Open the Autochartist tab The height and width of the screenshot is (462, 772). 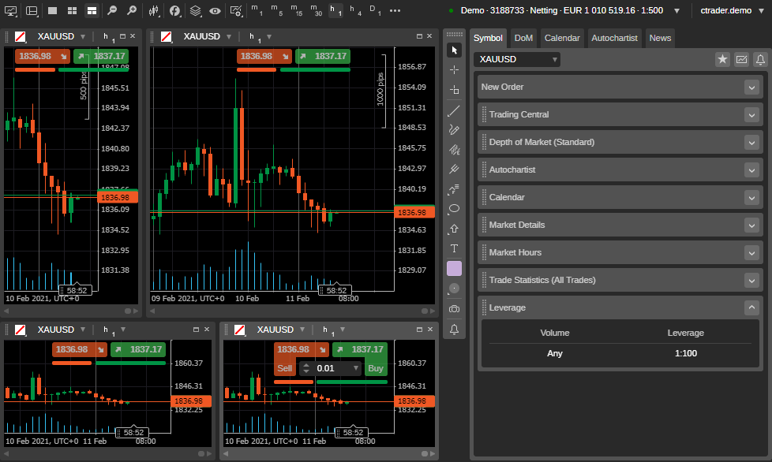[x=614, y=38]
